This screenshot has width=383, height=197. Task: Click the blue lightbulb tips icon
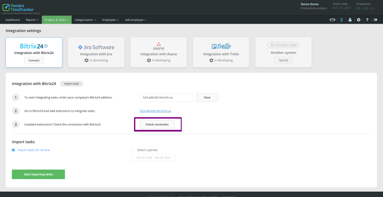tap(341, 20)
